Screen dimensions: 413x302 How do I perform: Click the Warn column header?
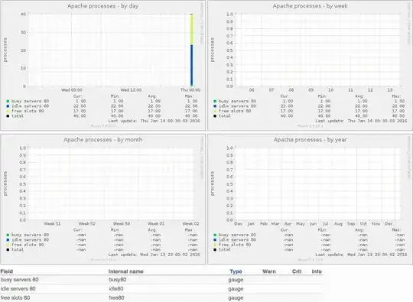coord(269,271)
